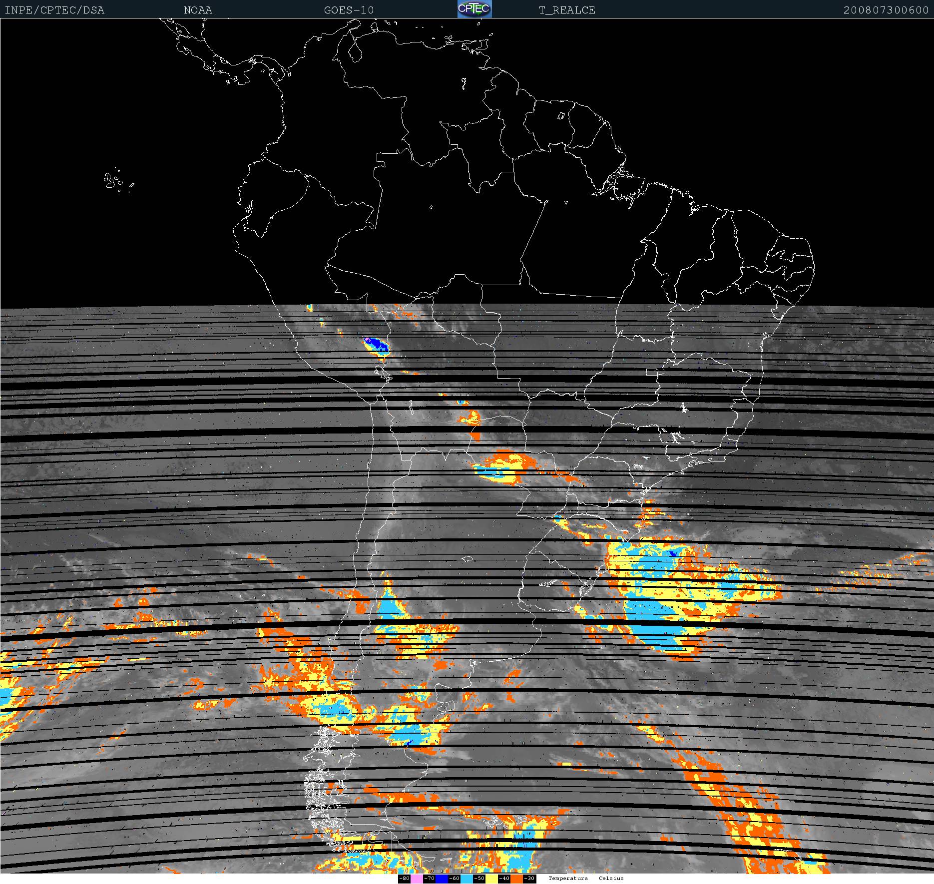
Task: Click the -80 legend value
Action: (x=404, y=879)
